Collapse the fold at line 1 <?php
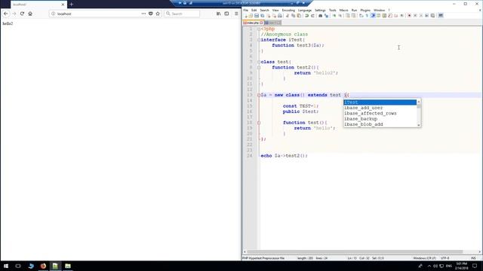 pyautogui.click(x=259, y=29)
